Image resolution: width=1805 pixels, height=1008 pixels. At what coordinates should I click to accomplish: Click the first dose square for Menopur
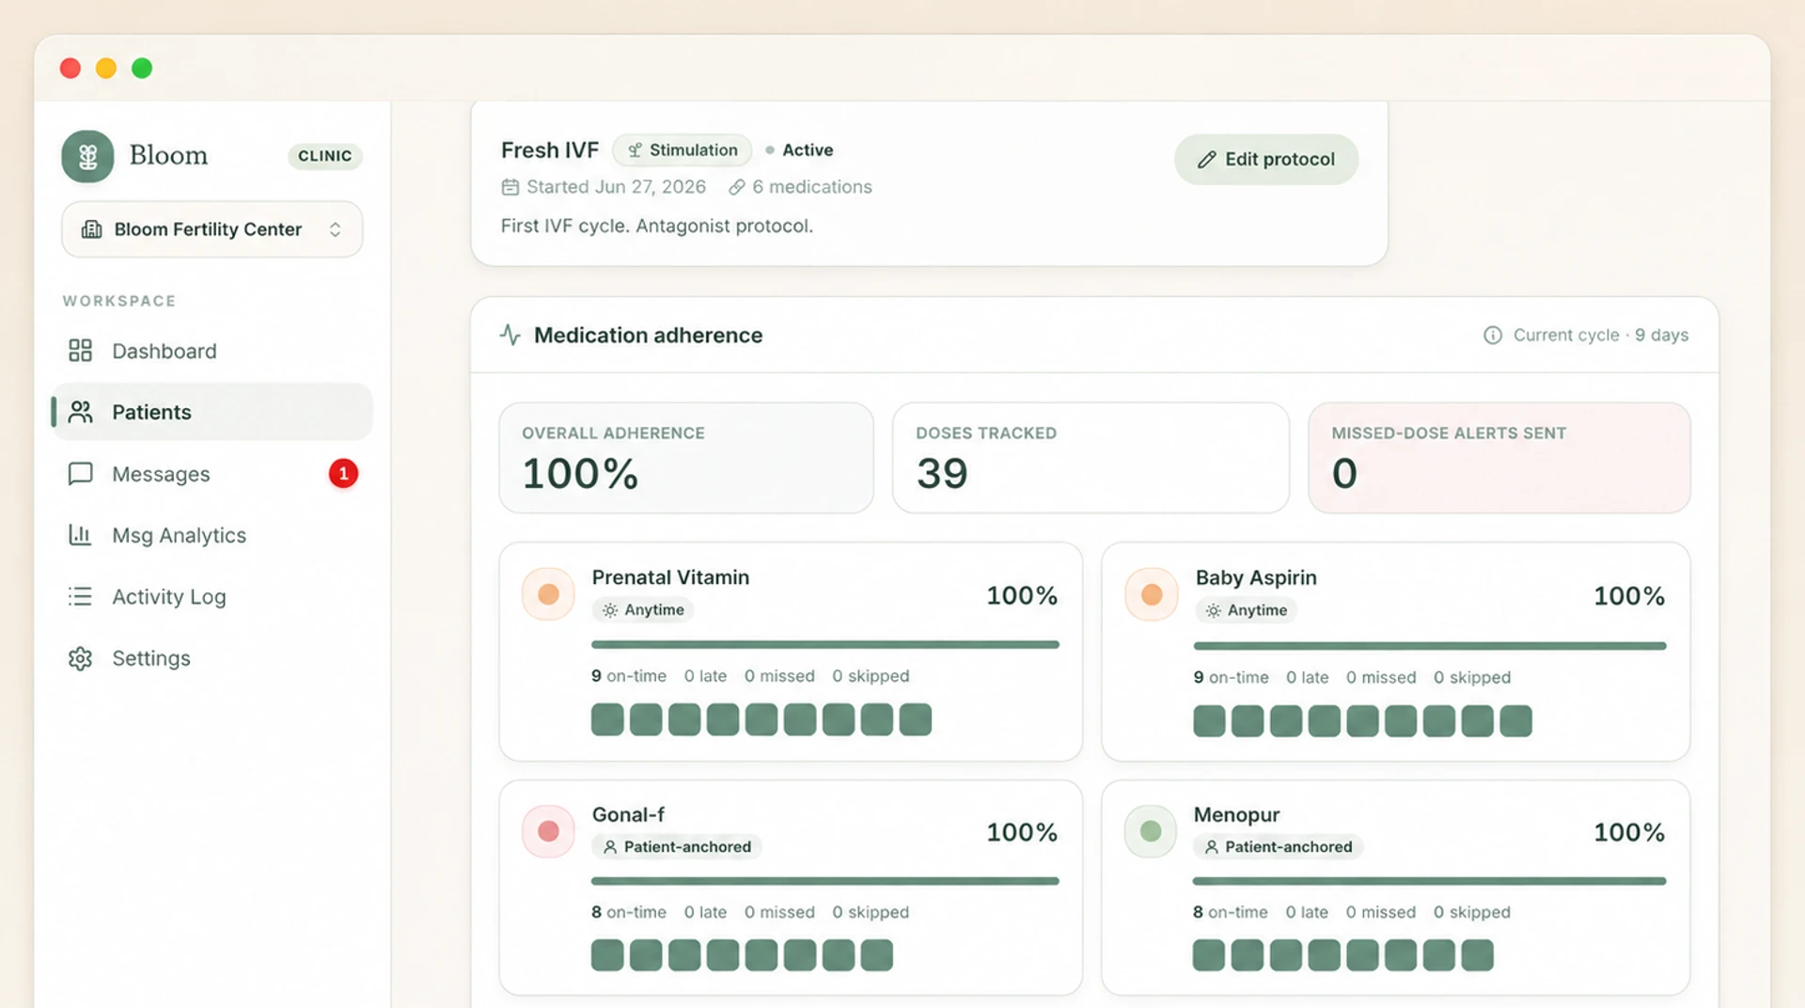tap(1209, 955)
